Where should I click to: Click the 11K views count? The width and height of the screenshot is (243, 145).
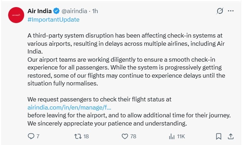coord(181,136)
